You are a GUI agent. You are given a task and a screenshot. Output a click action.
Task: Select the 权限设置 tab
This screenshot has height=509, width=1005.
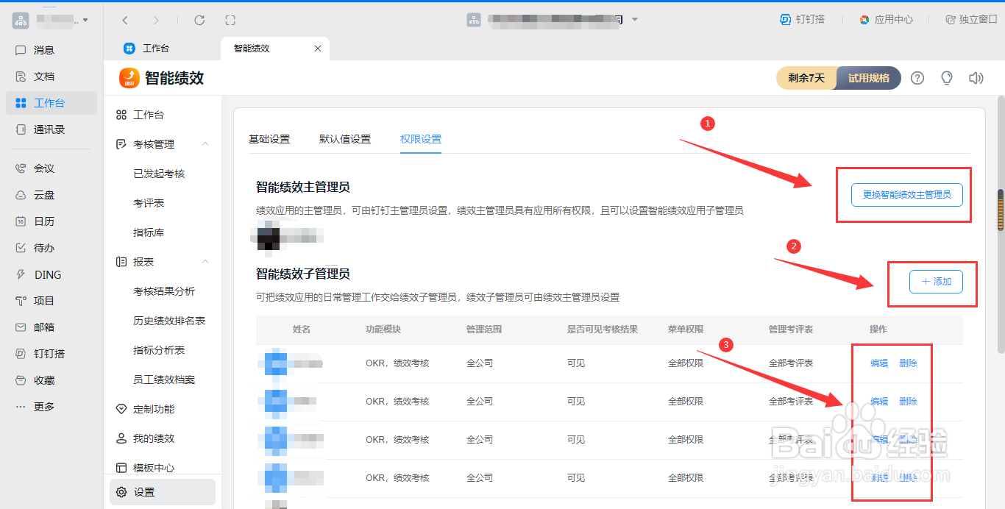[x=421, y=139]
